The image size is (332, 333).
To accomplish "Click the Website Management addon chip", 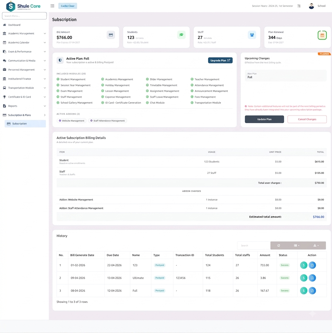I will point(72,121).
